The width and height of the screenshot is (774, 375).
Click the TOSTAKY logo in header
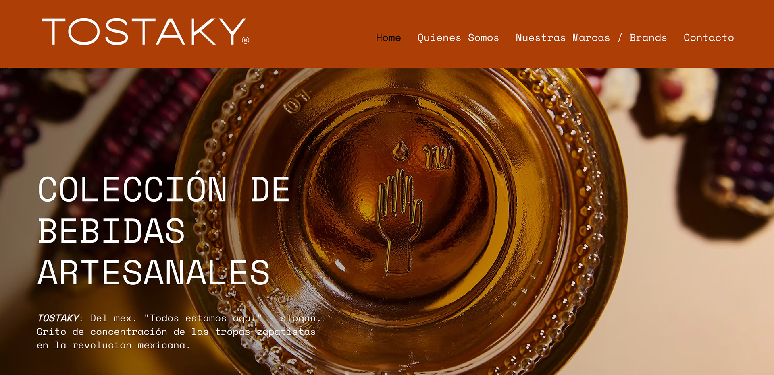coord(146,31)
